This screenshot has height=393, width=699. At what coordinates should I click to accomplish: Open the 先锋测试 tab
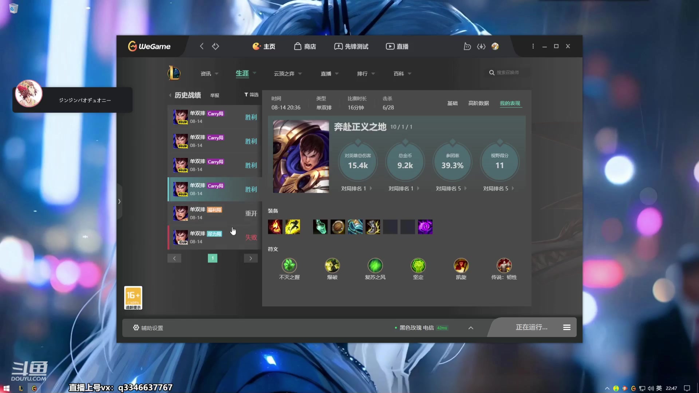(x=351, y=46)
